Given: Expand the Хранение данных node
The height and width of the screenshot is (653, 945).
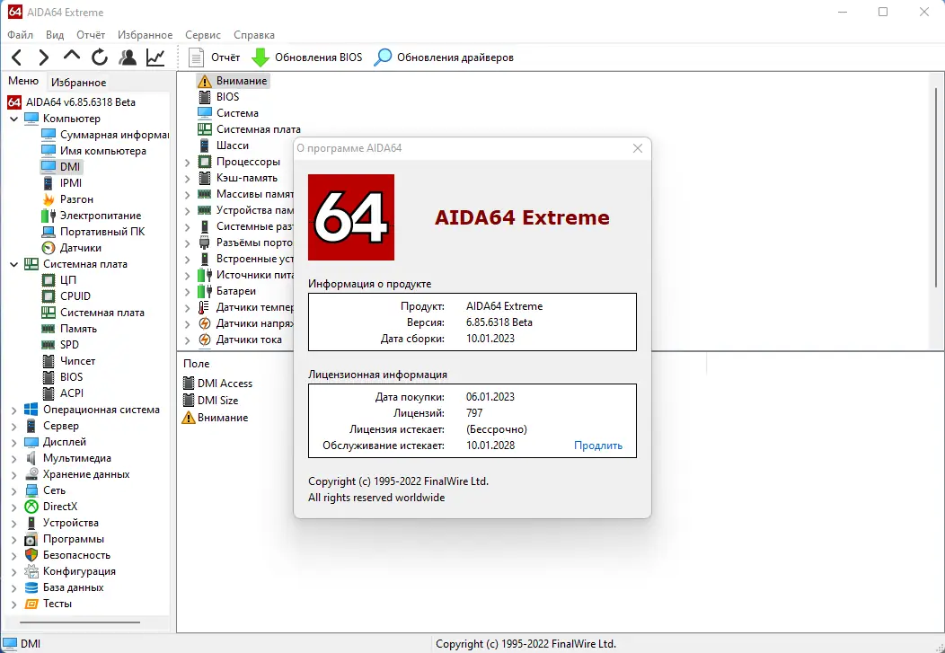Looking at the screenshot, I should 13,474.
